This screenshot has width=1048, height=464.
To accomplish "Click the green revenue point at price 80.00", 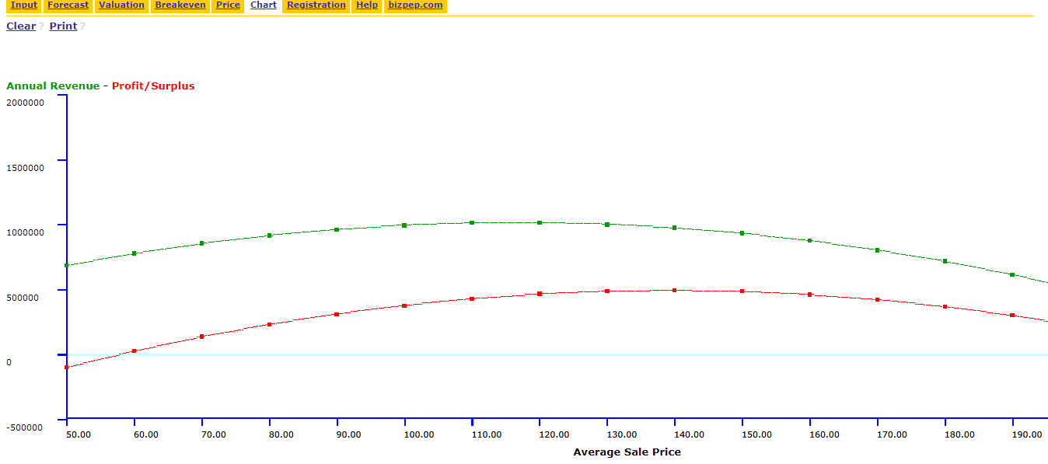I will click(269, 235).
